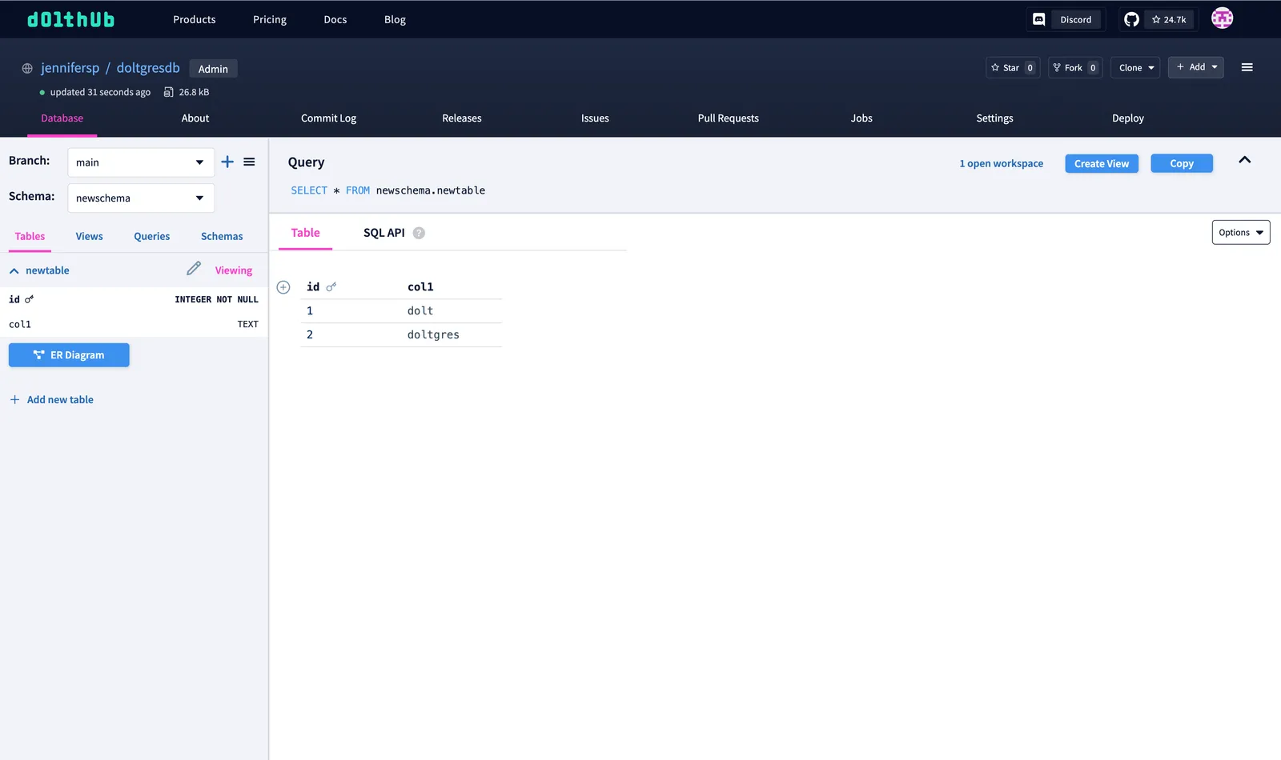This screenshot has height=760, width=1281.
Task: Click the GitHub stars count 24.7k
Action: pos(1169,19)
